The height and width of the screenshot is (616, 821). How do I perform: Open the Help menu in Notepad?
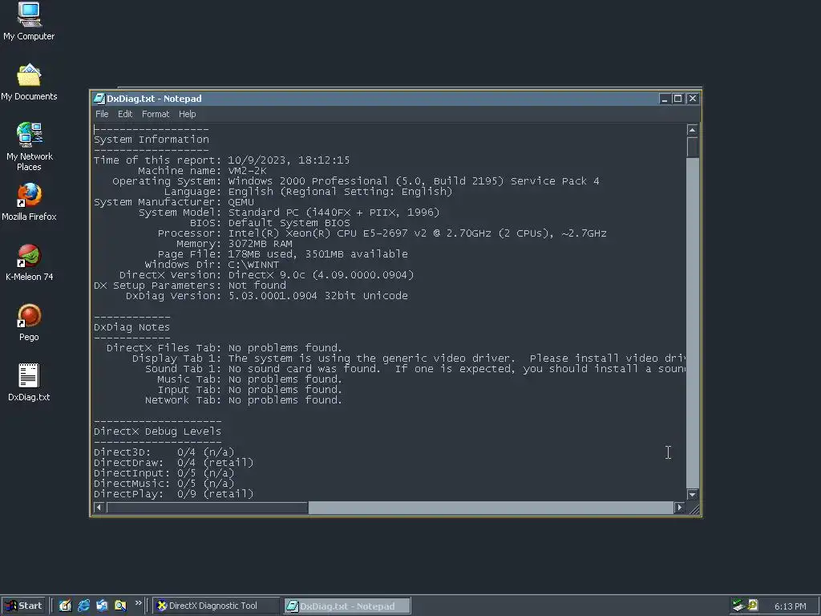187,114
